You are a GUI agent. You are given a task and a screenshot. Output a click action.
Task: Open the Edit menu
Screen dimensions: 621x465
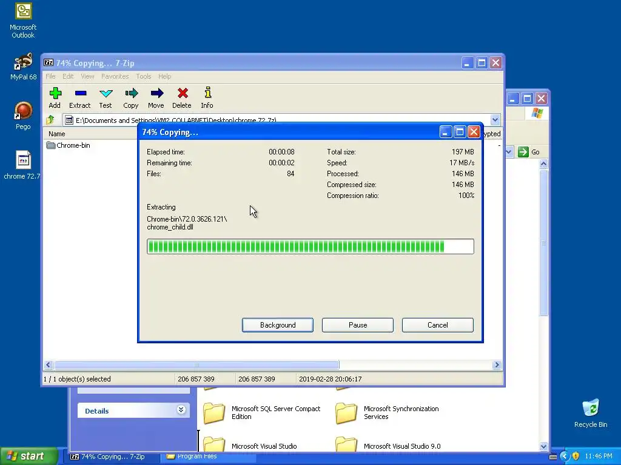tap(68, 76)
